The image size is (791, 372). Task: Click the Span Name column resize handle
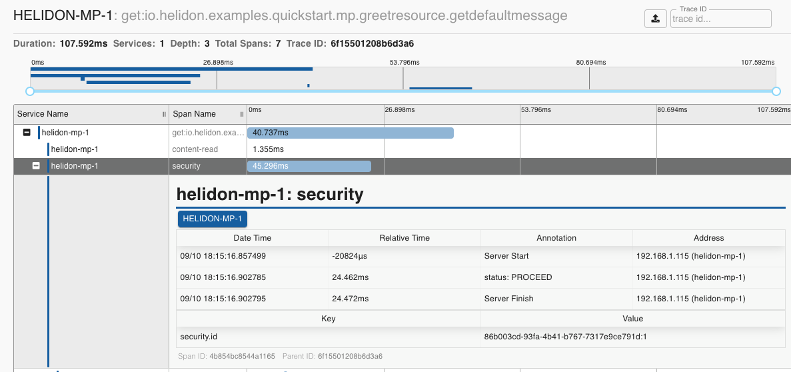pyautogui.click(x=242, y=114)
